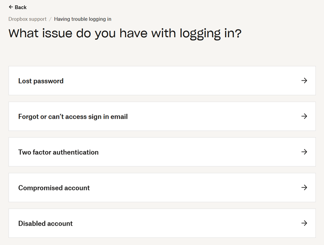Screen dimensions: 324x245
Task: Select the Two factor authentication label
Action: [58, 152]
